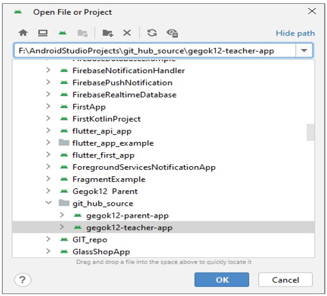
Task: Select the GIT_repo row
Action: click(x=163, y=239)
